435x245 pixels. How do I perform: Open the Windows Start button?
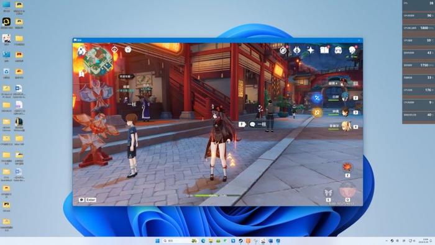click(x=157, y=241)
